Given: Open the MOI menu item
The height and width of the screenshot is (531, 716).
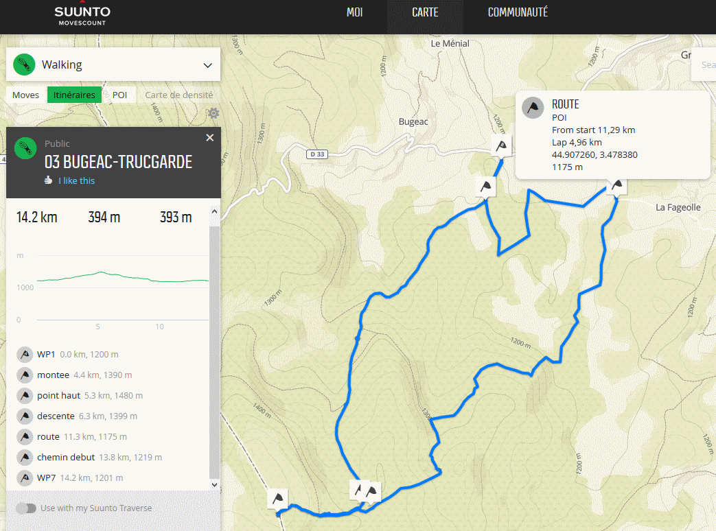Looking at the screenshot, I should (355, 12).
